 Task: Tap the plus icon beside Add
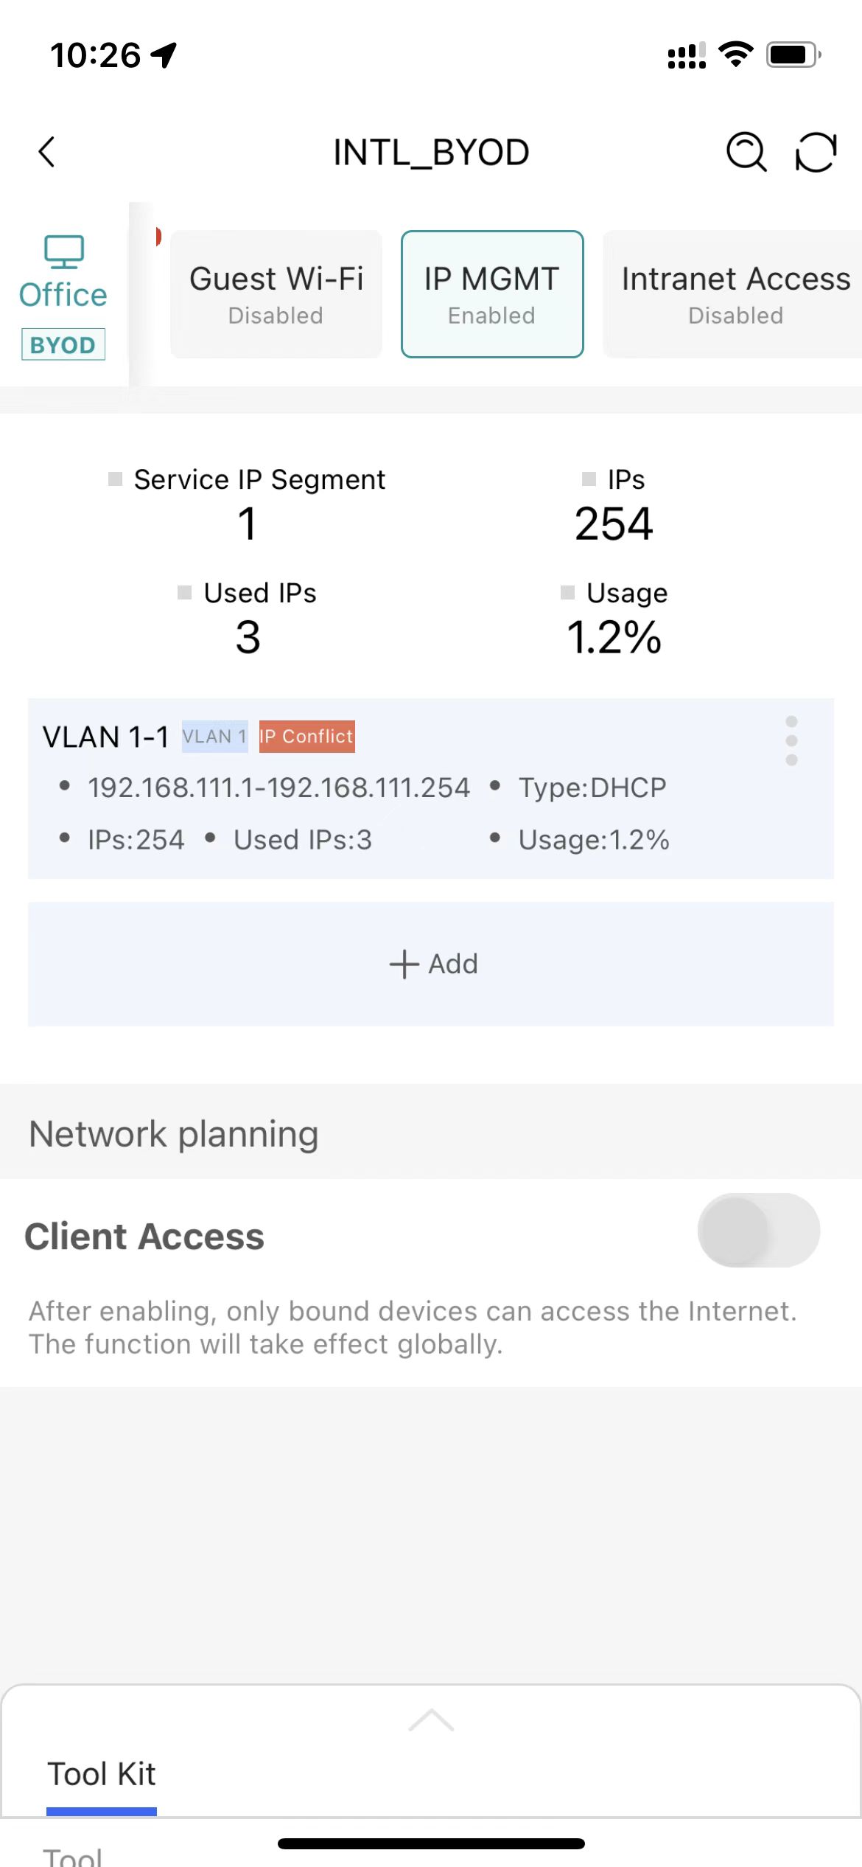pyautogui.click(x=404, y=964)
